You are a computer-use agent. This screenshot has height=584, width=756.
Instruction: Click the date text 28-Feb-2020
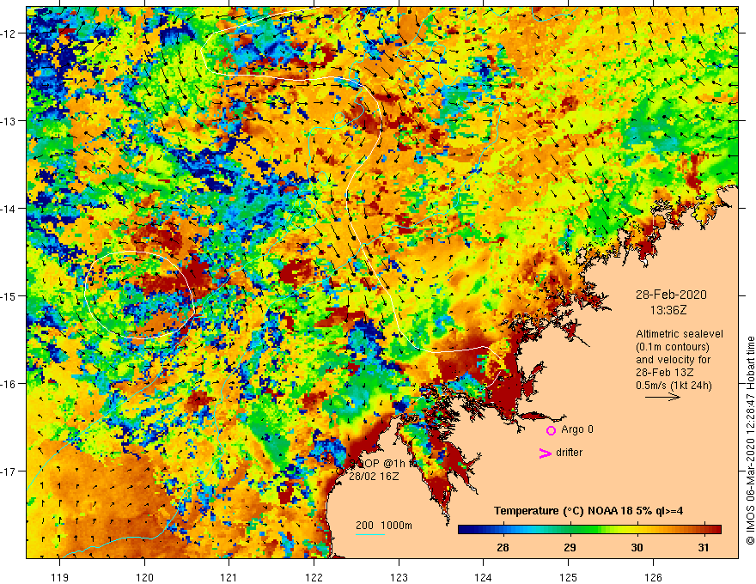click(x=671, y=295)
